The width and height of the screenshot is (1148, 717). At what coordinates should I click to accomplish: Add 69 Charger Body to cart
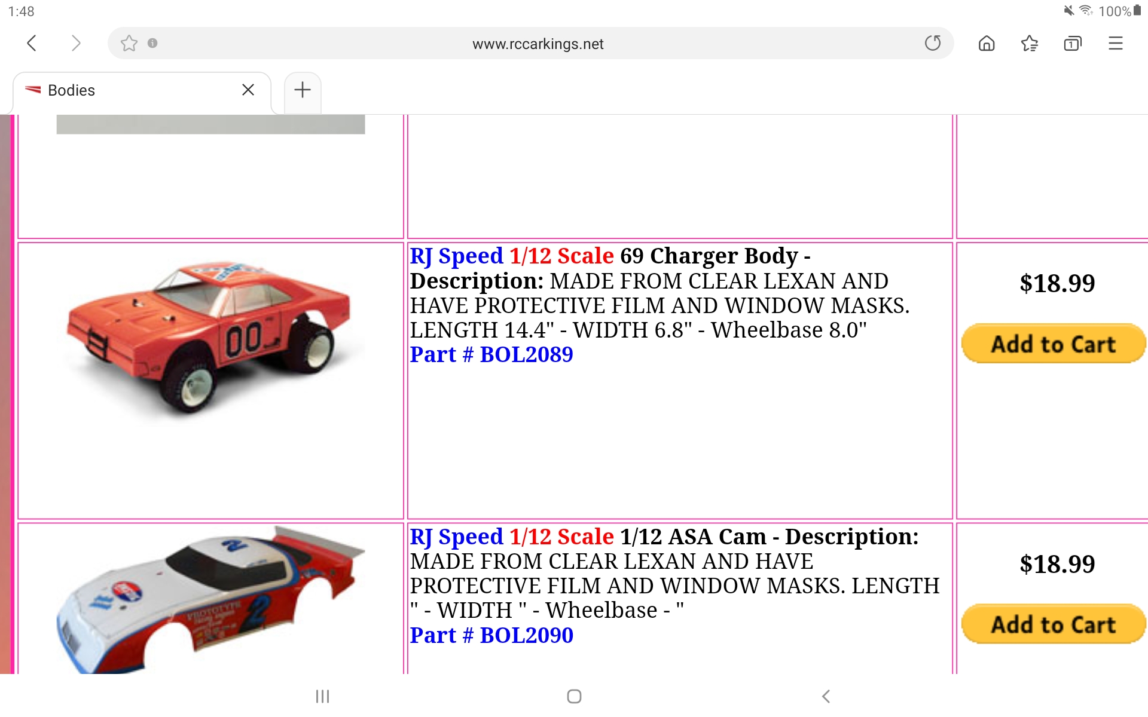1054,344
